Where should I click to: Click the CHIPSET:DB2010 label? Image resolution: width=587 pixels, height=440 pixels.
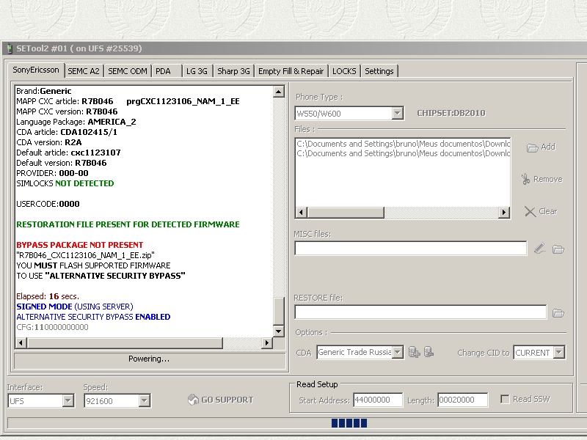point(451,113)
